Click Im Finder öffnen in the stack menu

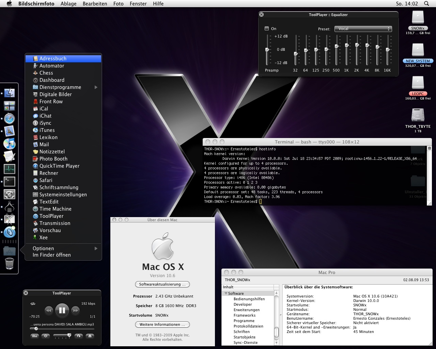(x=52, y=255)
